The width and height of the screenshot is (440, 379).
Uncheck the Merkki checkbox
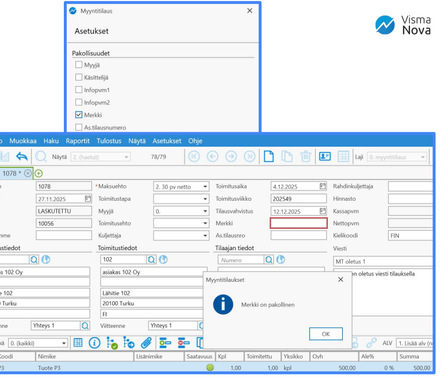(x=79, y=115)
